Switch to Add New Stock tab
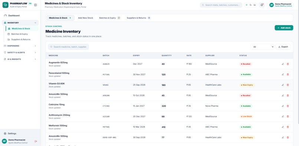Image resolution: width=299 pixels, height=146 pixels. (86, 18)
